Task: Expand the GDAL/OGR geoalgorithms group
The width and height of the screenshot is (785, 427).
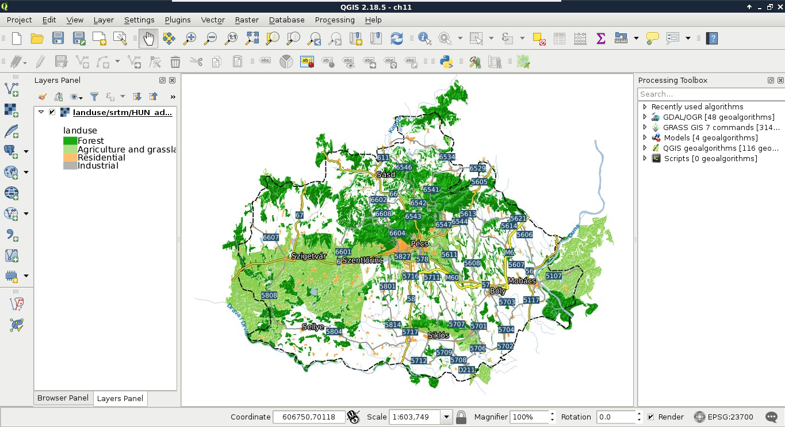Action: pos(645,117)
